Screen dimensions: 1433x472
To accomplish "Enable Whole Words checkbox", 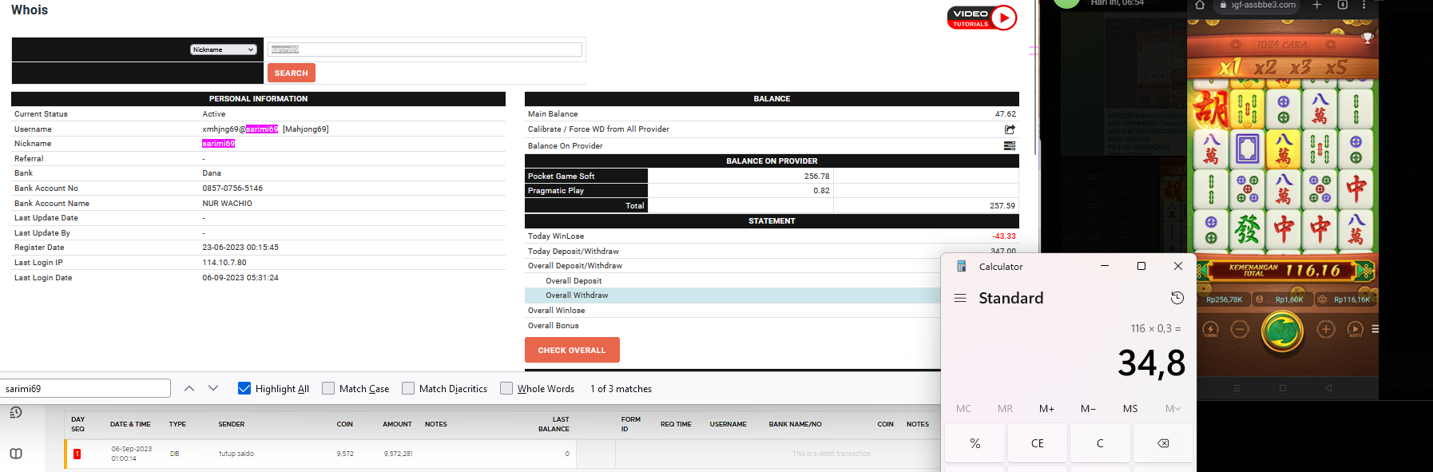I will (506, 388).
